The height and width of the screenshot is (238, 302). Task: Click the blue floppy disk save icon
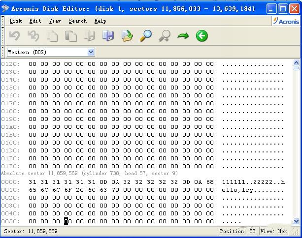[108, 36]
